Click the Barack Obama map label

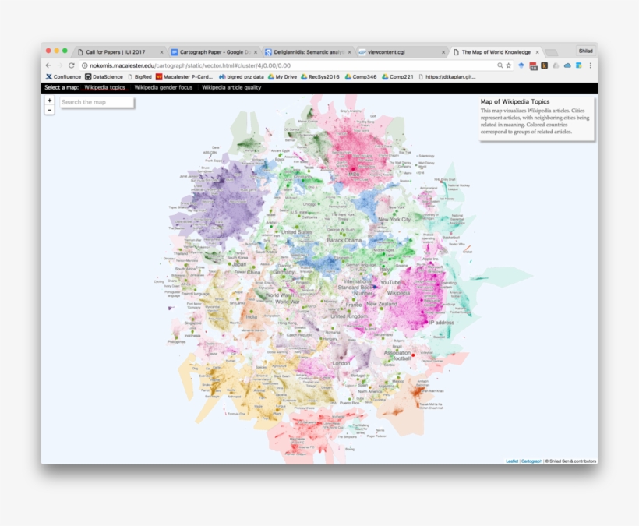(344, 240)
